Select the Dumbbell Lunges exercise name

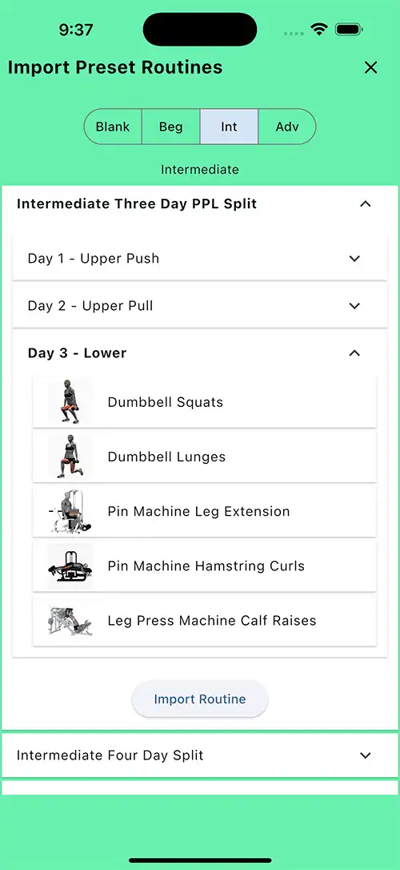pos(166,457)
